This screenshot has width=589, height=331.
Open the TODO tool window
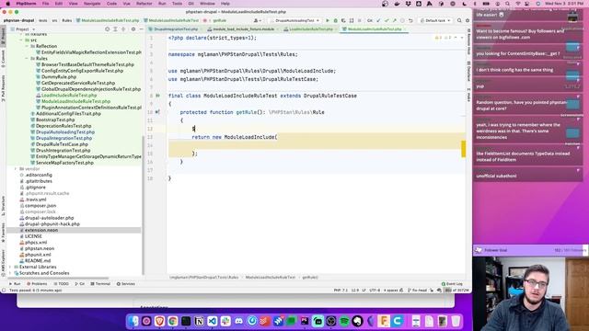pos(62,284)
